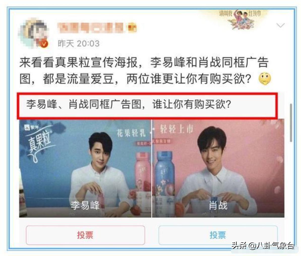Click the thinking face emoji in the post
This screenshot has height=256, width=301.
click(x=265, y=79)
